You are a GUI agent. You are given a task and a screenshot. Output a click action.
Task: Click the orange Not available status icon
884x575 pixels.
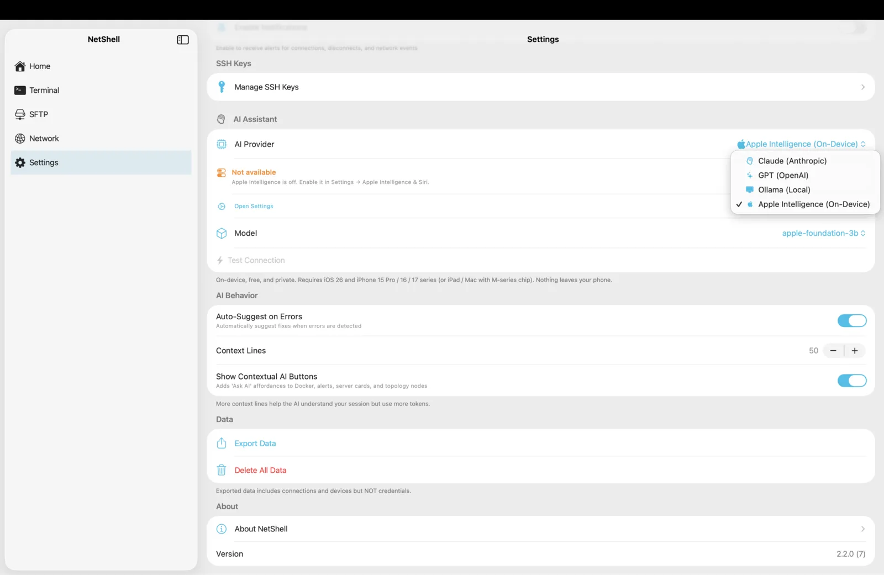tap(222, 173)
